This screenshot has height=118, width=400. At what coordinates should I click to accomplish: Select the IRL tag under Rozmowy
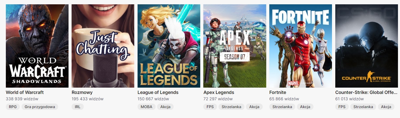point(78,107)
